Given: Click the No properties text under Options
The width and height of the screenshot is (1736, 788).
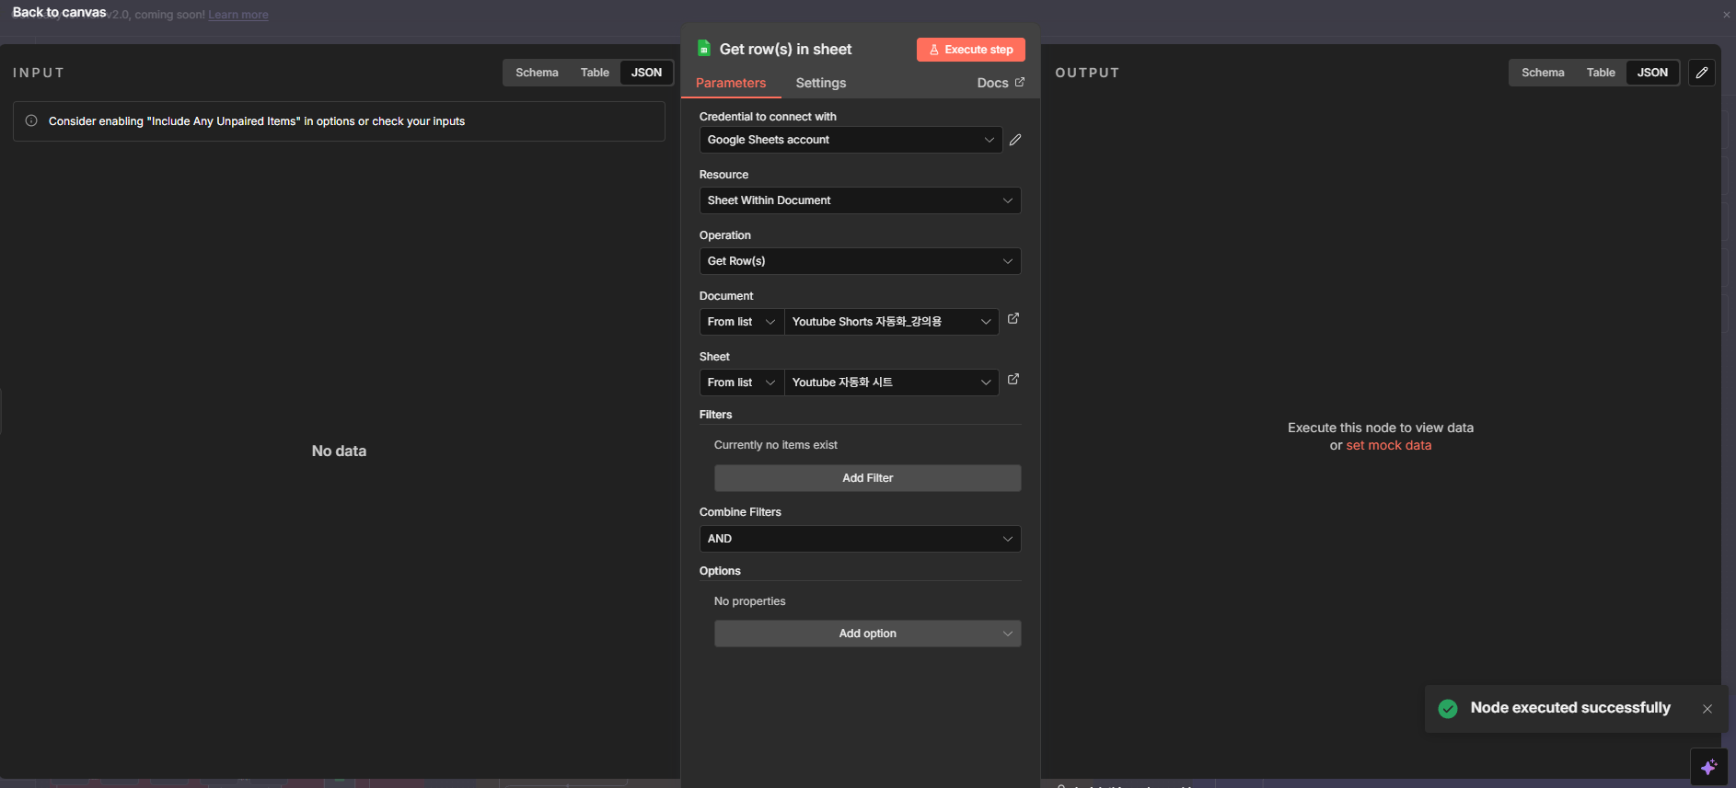Looking at the screenshot, I should 750,601.
